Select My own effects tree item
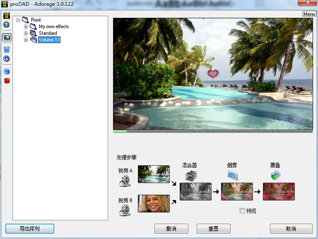The width and height of the screenshot is (318, 239). 54,26
